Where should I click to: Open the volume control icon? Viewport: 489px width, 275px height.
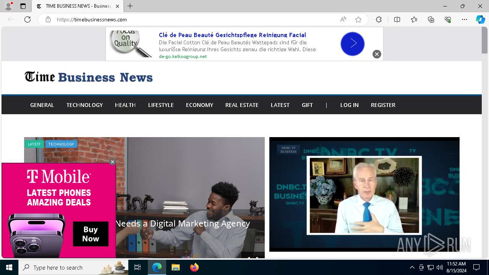[x=440, y=267]
